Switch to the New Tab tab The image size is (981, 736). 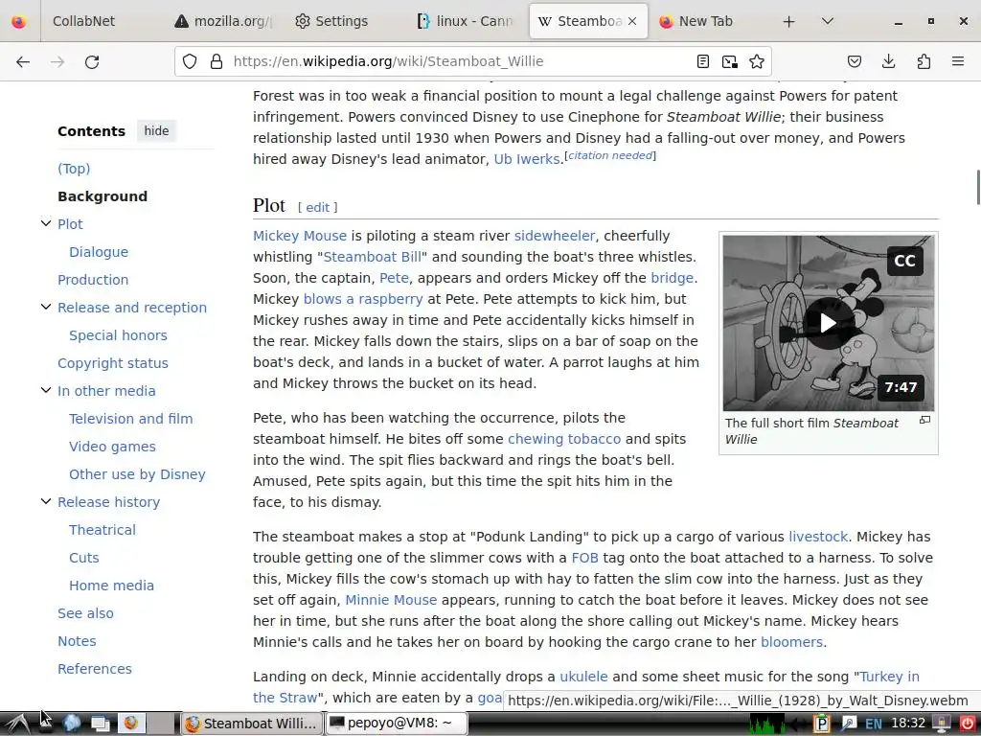pos(706,21)
